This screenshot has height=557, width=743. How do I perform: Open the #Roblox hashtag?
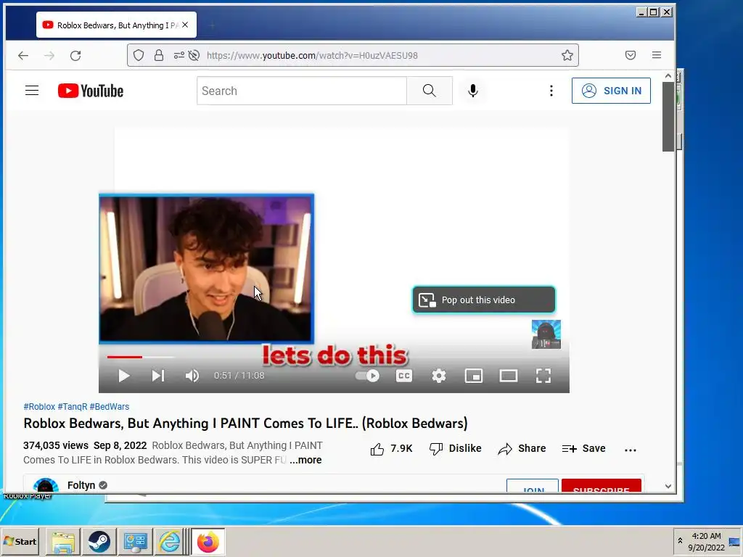point(39,406)
